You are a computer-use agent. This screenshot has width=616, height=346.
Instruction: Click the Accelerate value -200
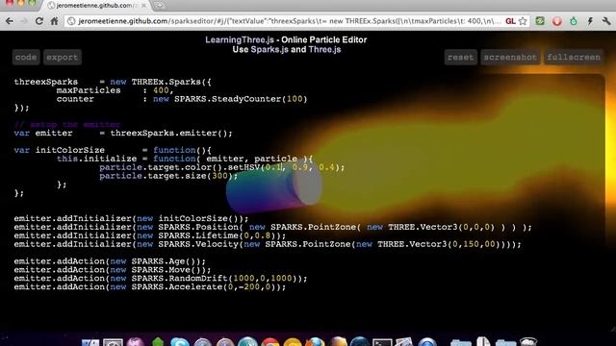point(249,286)
